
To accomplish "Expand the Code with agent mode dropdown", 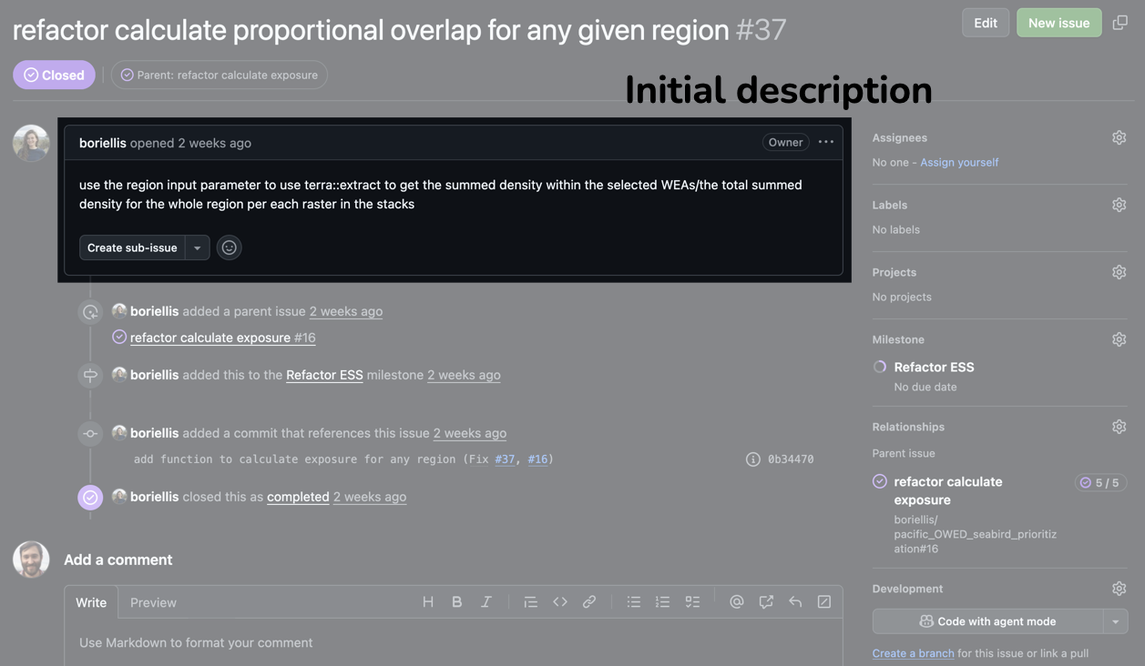I will tap(1116, 621).
